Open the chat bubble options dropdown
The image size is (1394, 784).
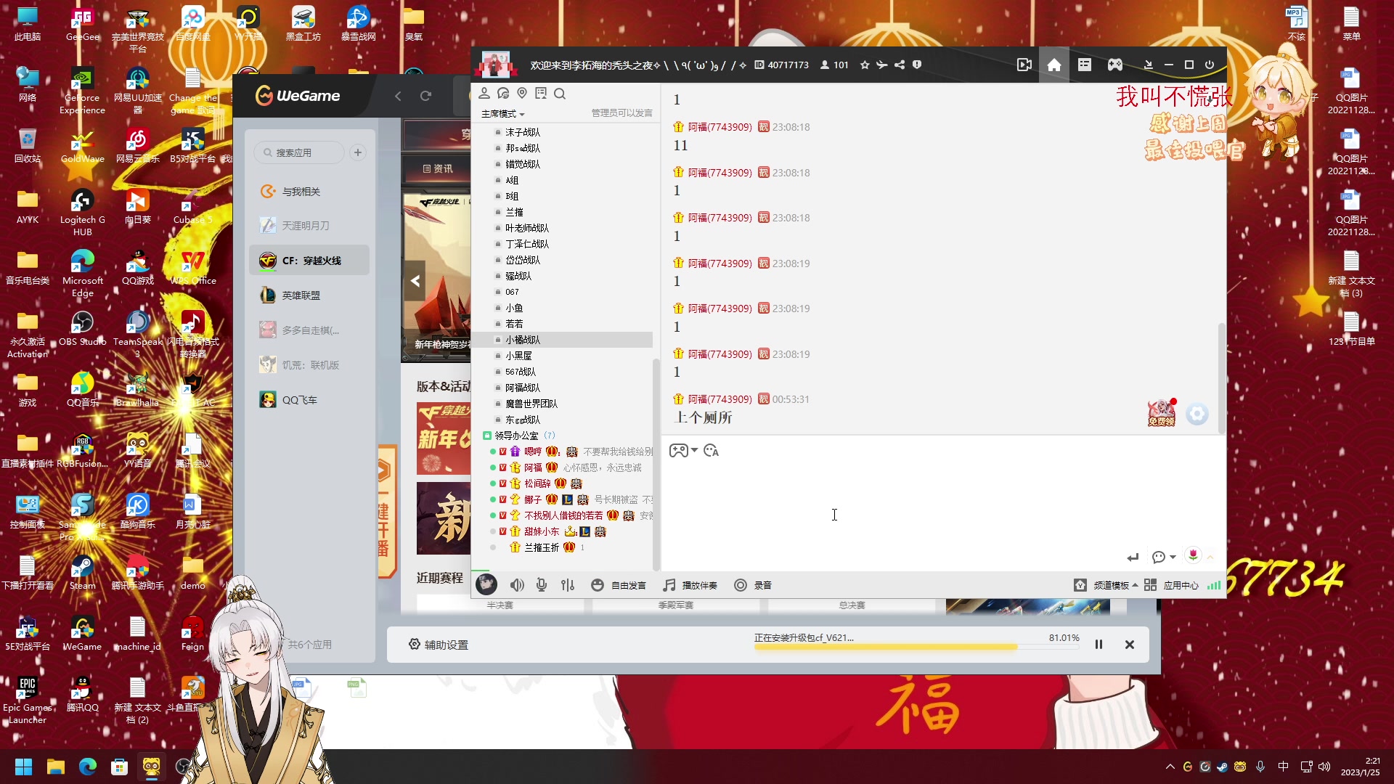[1163, 557]
